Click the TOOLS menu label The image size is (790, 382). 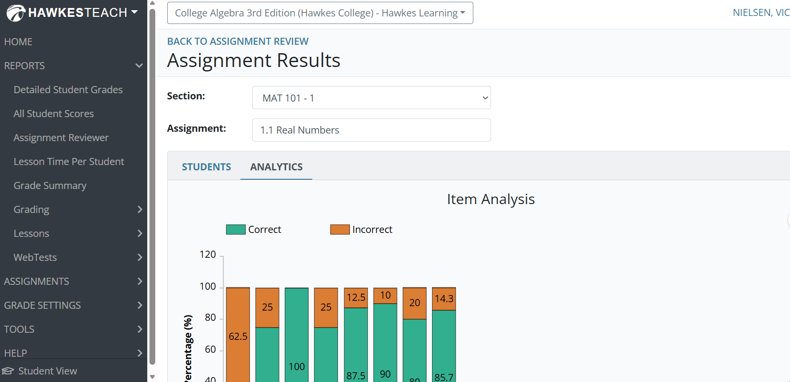[x=19, y=329]
